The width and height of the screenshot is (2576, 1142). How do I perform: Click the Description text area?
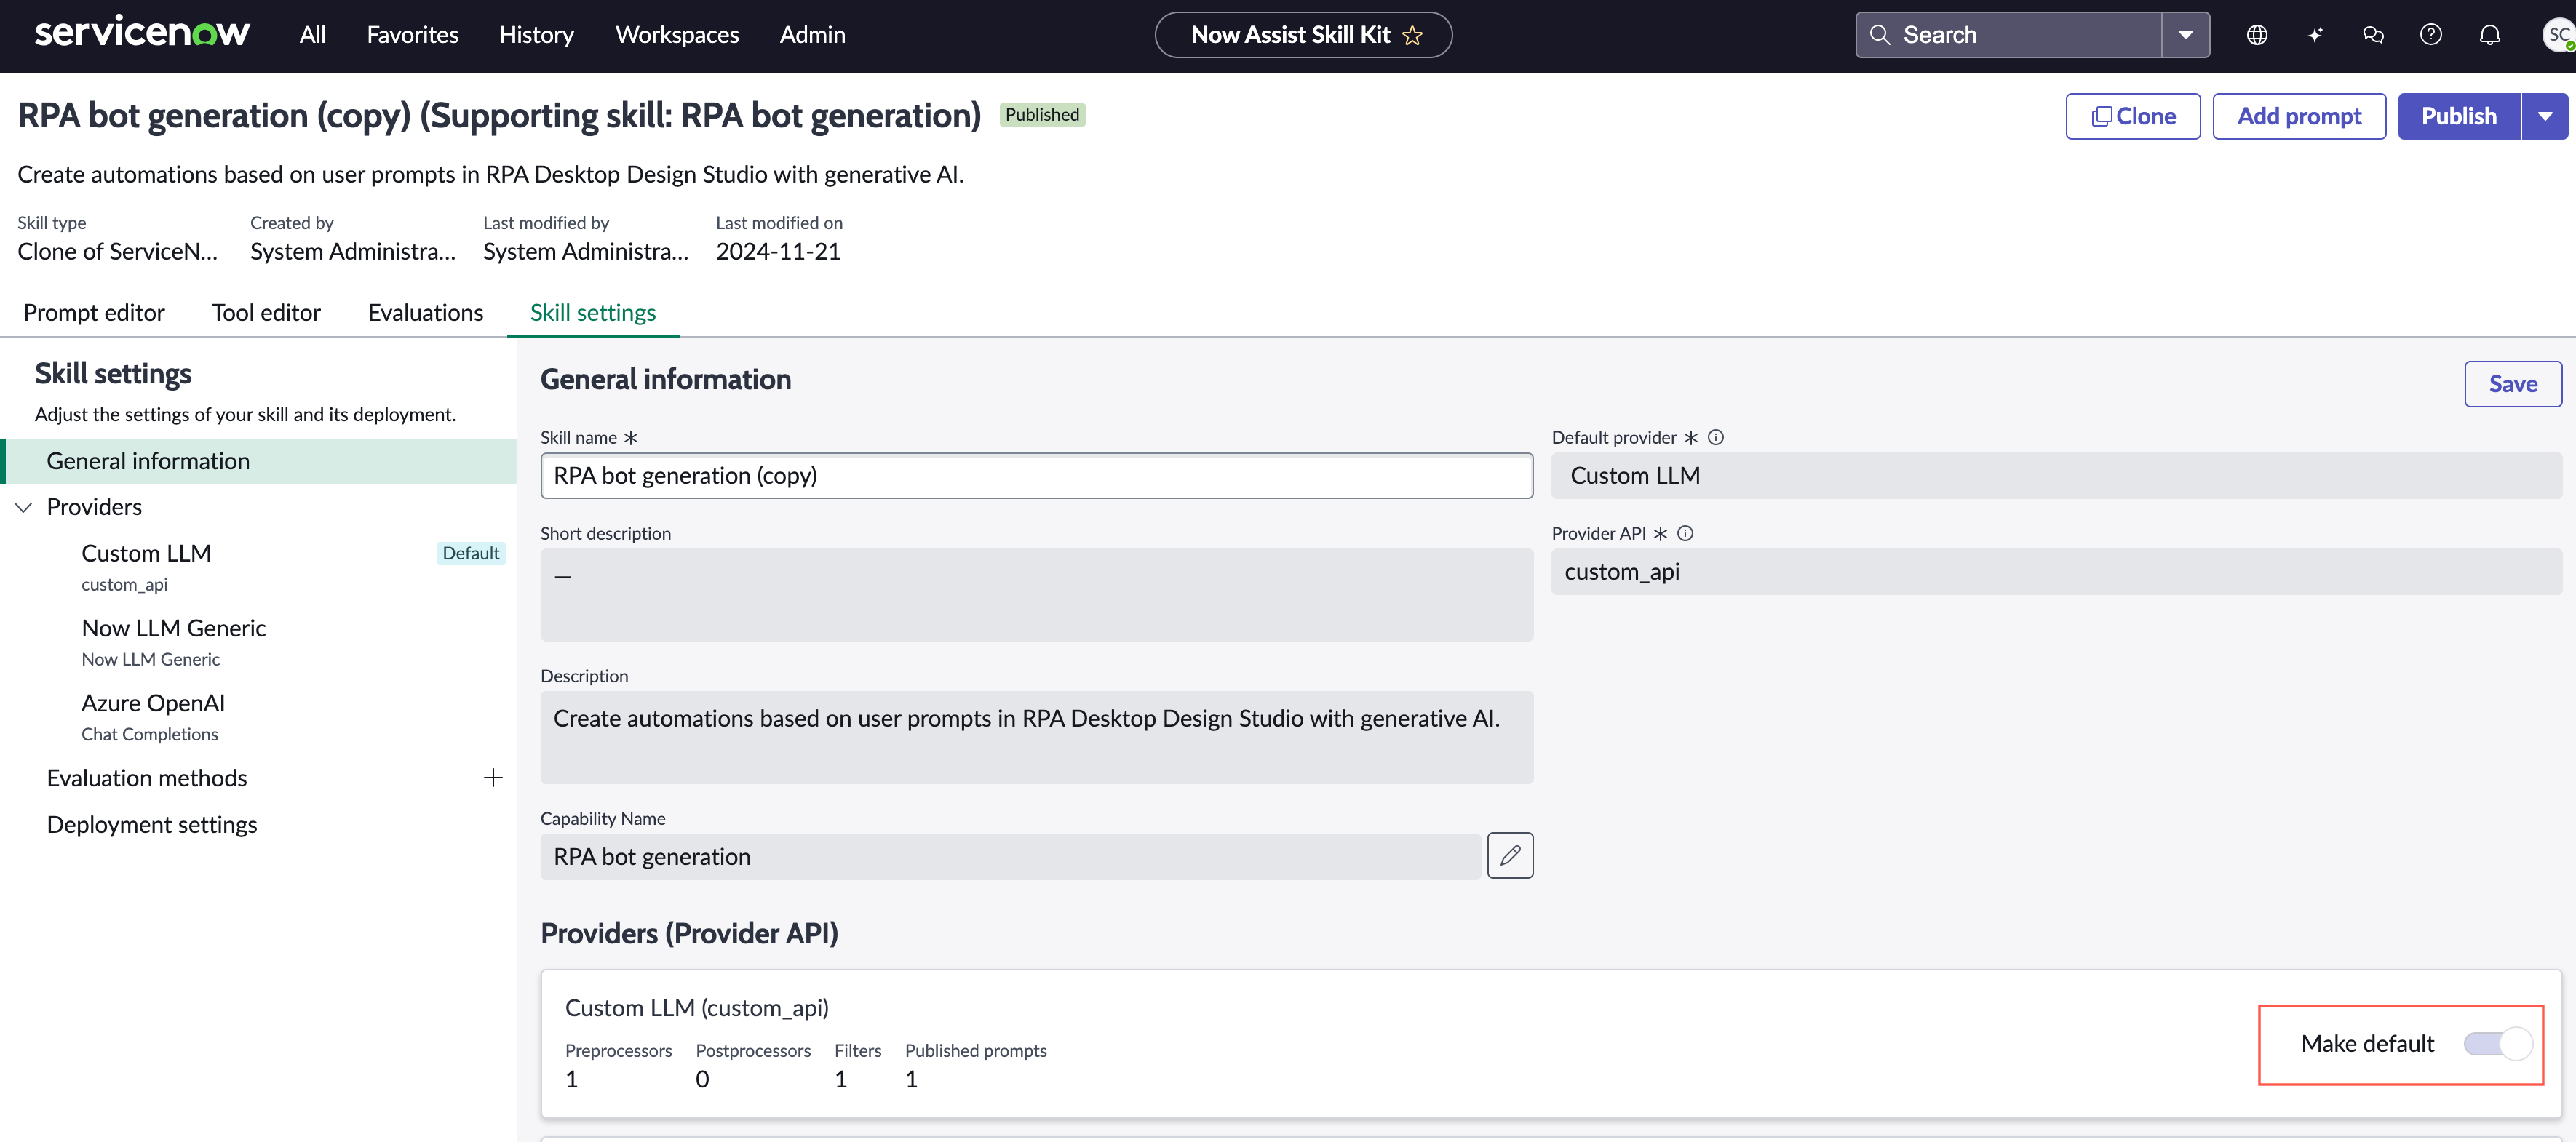[1036, 737]
